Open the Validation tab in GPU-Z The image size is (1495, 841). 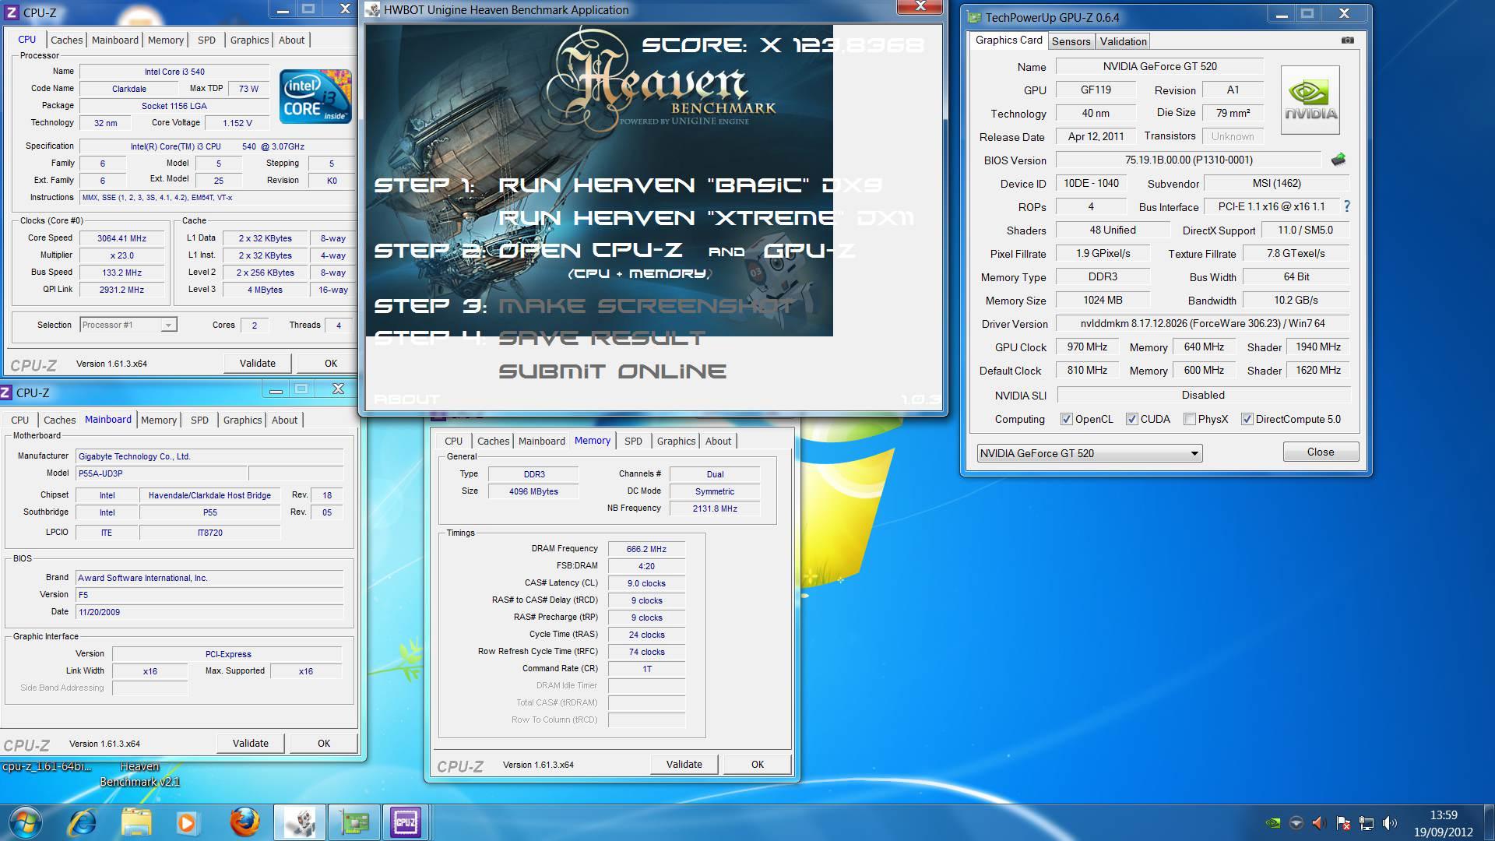pos(1123,41)
